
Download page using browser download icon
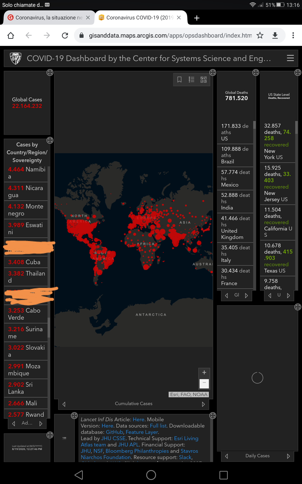(275, 36)
